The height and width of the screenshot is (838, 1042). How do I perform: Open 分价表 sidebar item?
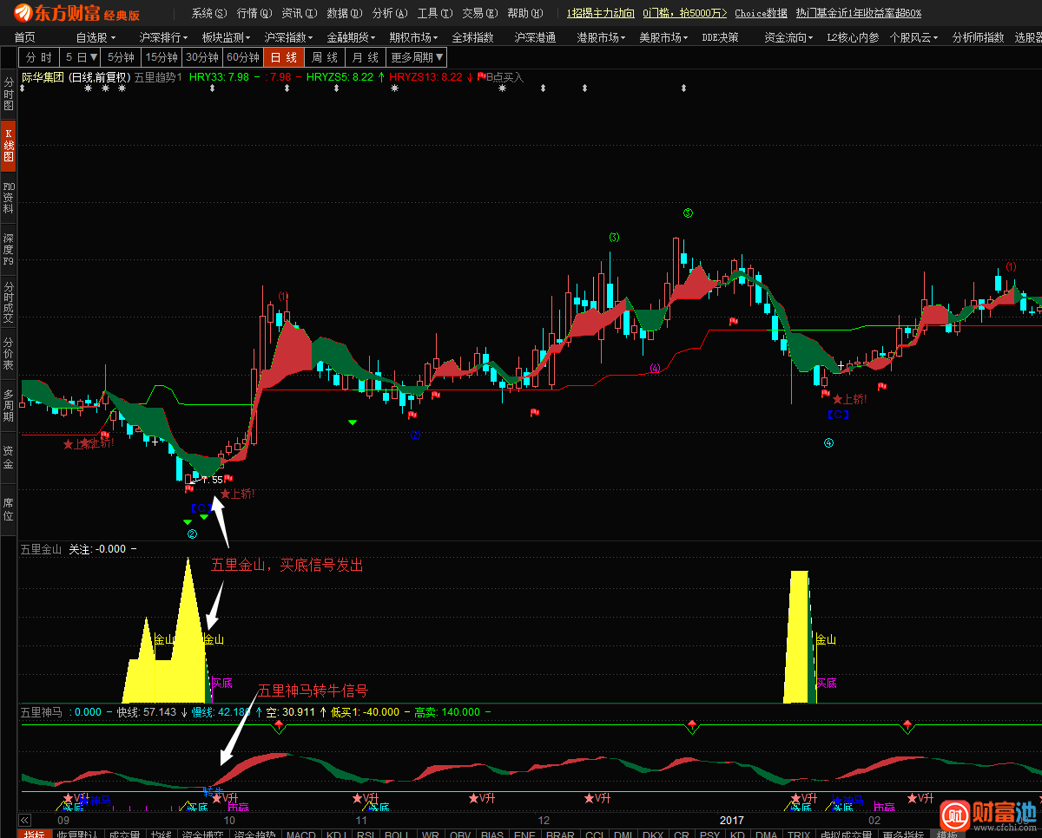[9, 354]
